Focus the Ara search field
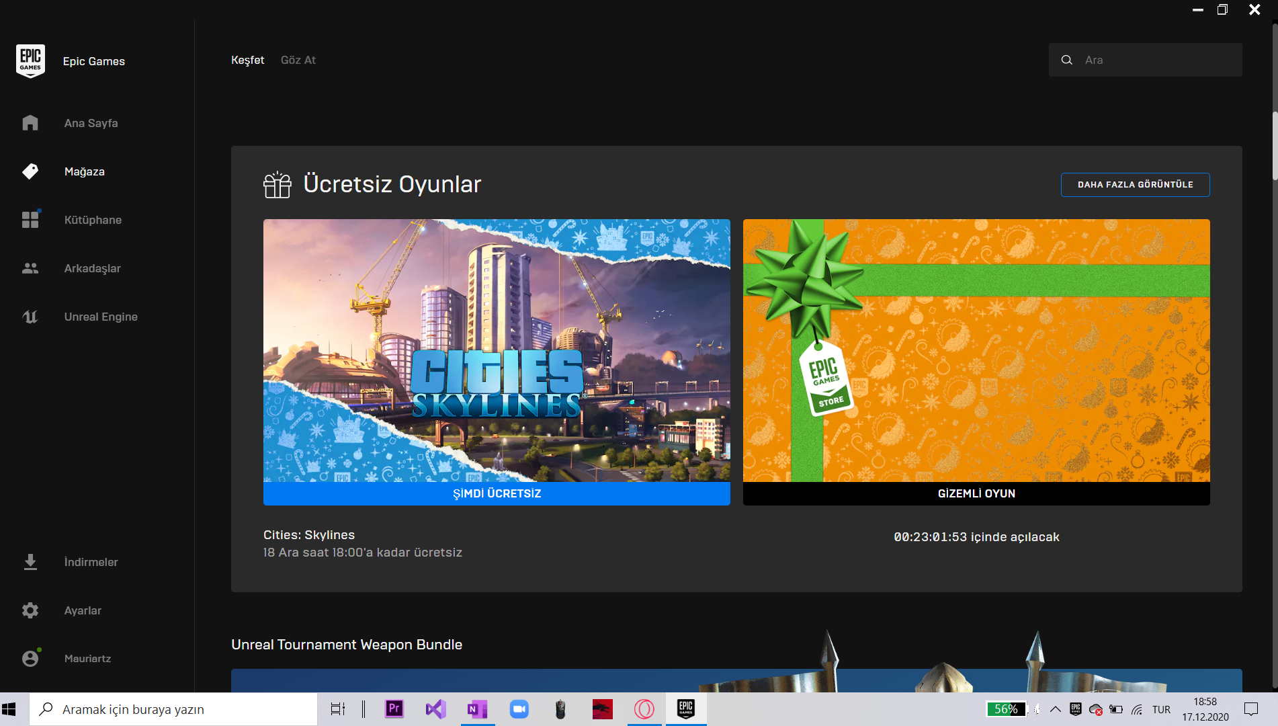1278x726 pixels. pyautogui.click(x=1146, y=60)
